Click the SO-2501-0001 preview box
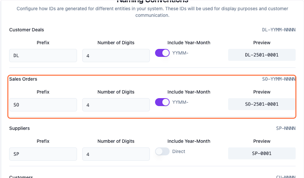The width and height of the screenshot is (304, 178). 262,104
